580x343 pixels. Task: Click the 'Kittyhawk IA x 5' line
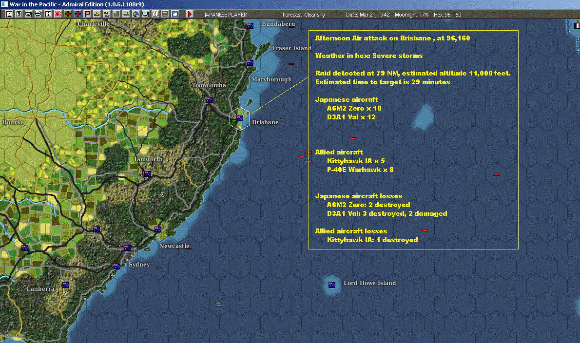coord(356,161)
